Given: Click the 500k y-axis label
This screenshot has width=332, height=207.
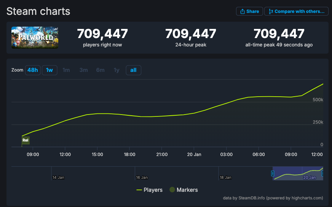Looking at the screenshot, I should pos(318,100).
